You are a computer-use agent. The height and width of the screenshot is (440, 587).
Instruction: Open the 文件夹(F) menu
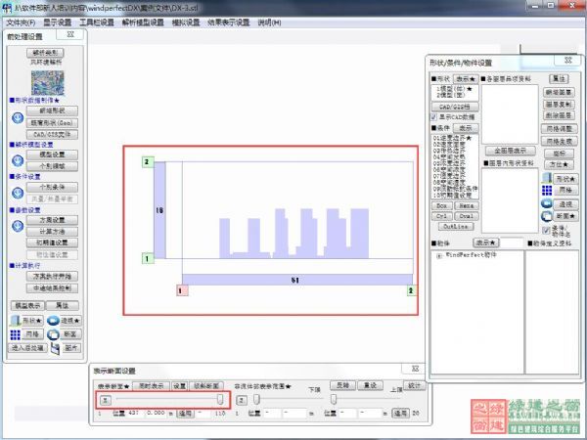[x=20, y=22]
